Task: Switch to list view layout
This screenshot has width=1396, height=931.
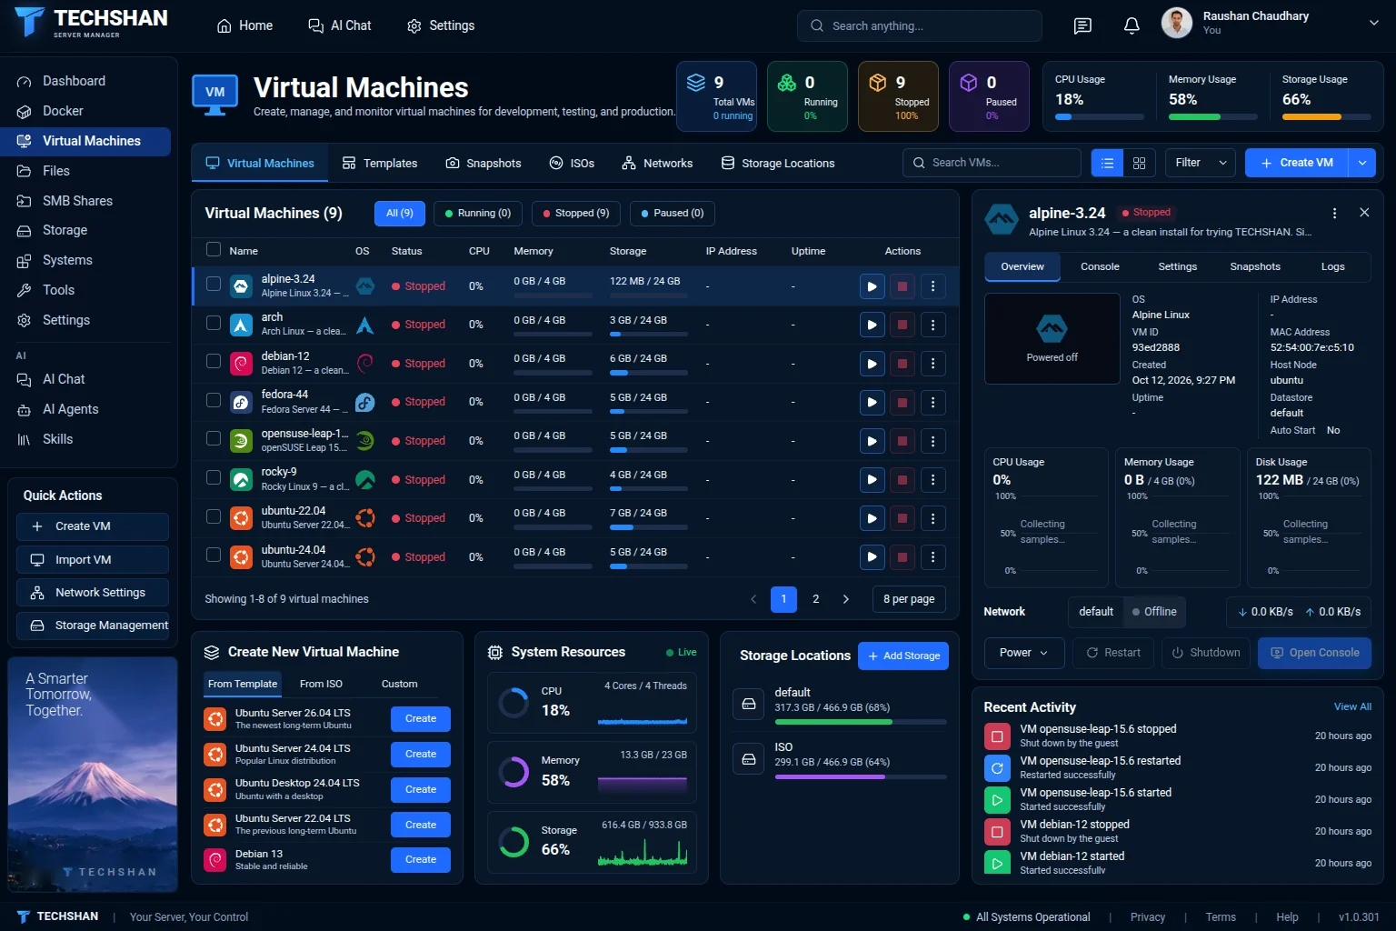Action: pos(1107,163)
